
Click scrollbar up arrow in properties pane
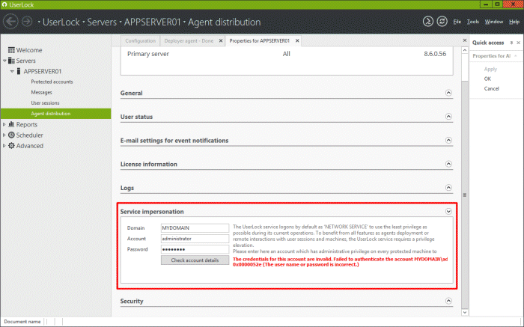(465, 50)
